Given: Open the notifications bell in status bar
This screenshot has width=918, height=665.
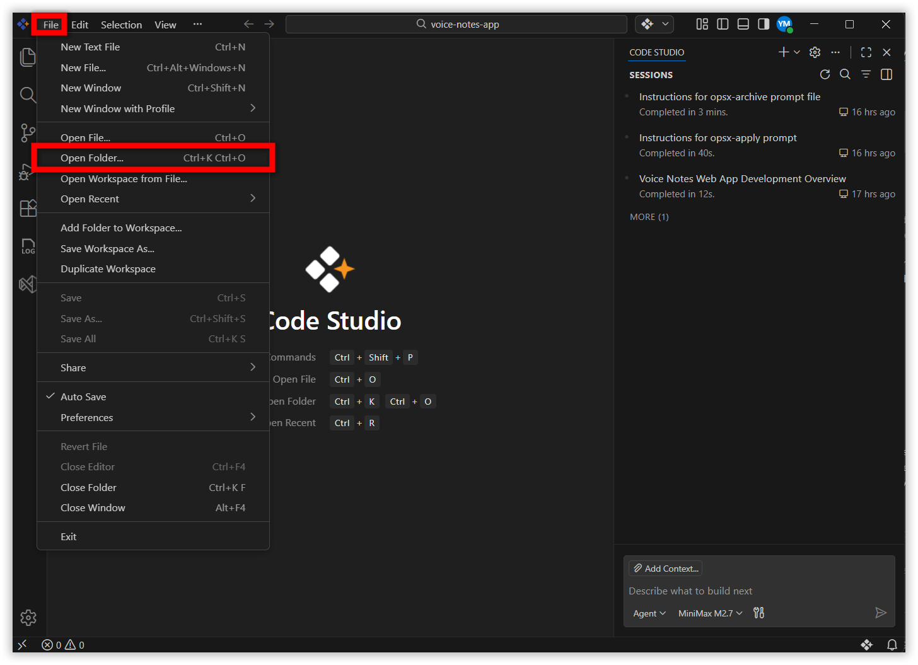Looking at the screenshot, I should point(892,645).
